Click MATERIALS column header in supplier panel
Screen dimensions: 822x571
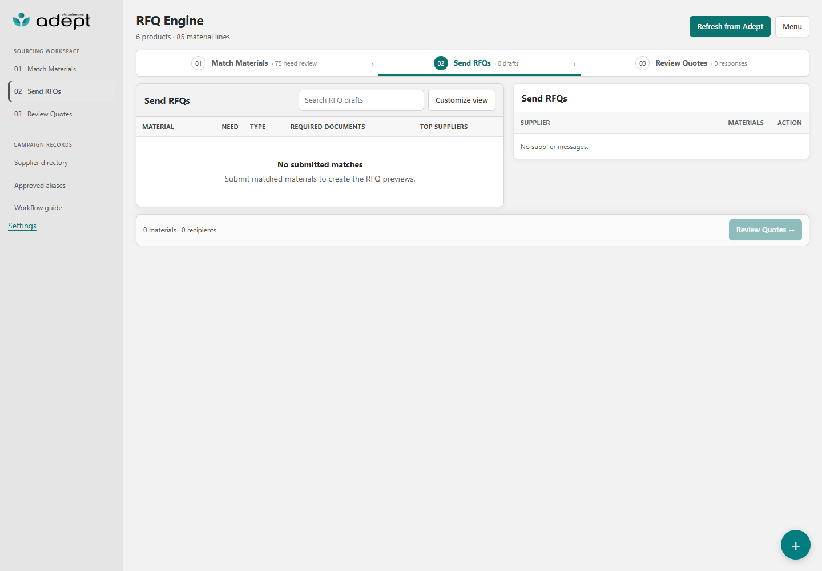pos(746,123)
